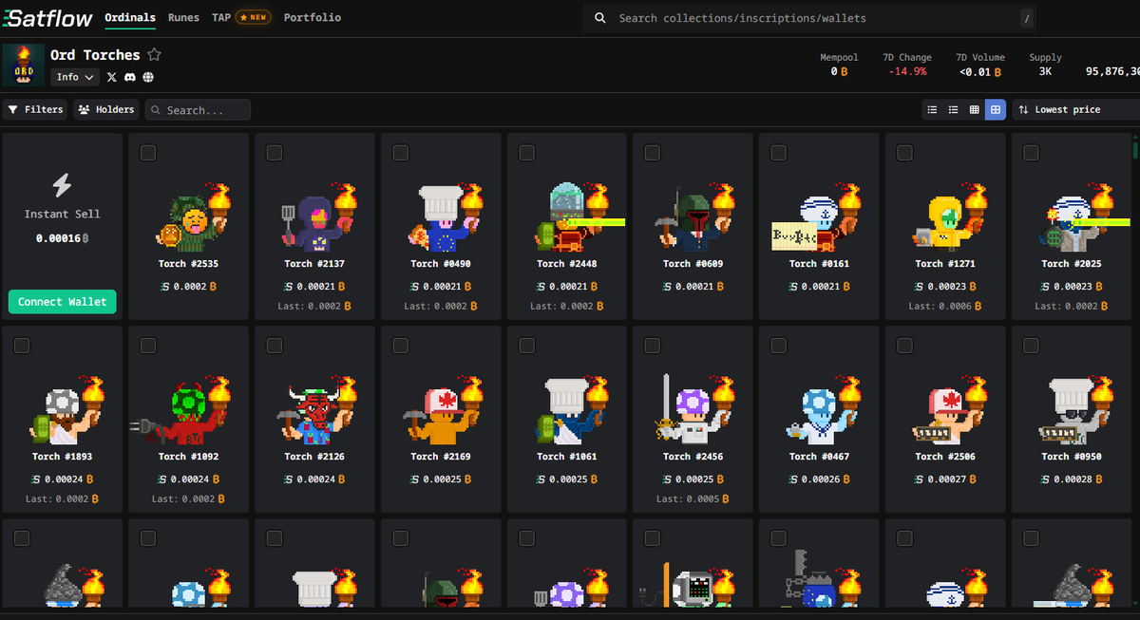The height and width of the screenshot is (620, 1140).
Task: Open the collection's X (Twitter) page
Action: click(112, 77)
